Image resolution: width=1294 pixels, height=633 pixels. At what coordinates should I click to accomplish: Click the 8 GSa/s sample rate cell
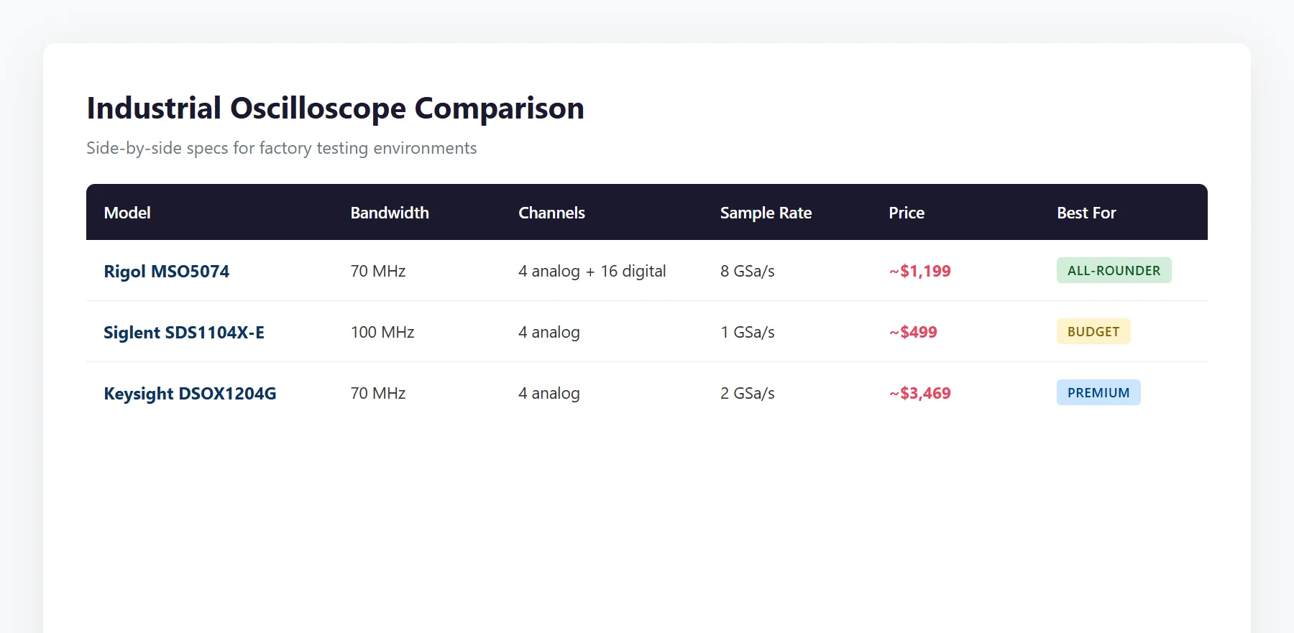748,271
